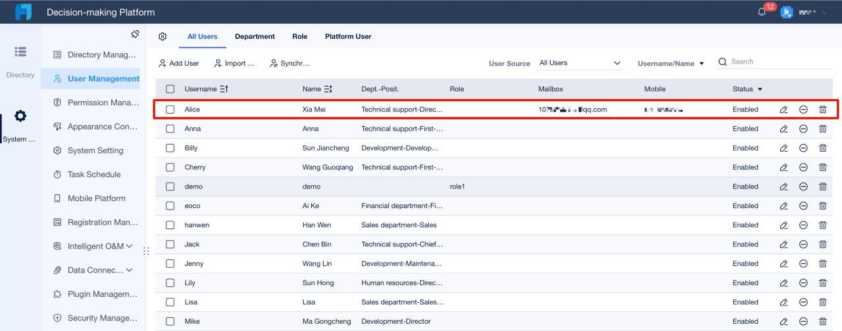Open the user avatar in the top bar
This screenshot has width=842, height=331.
(787, 12)
